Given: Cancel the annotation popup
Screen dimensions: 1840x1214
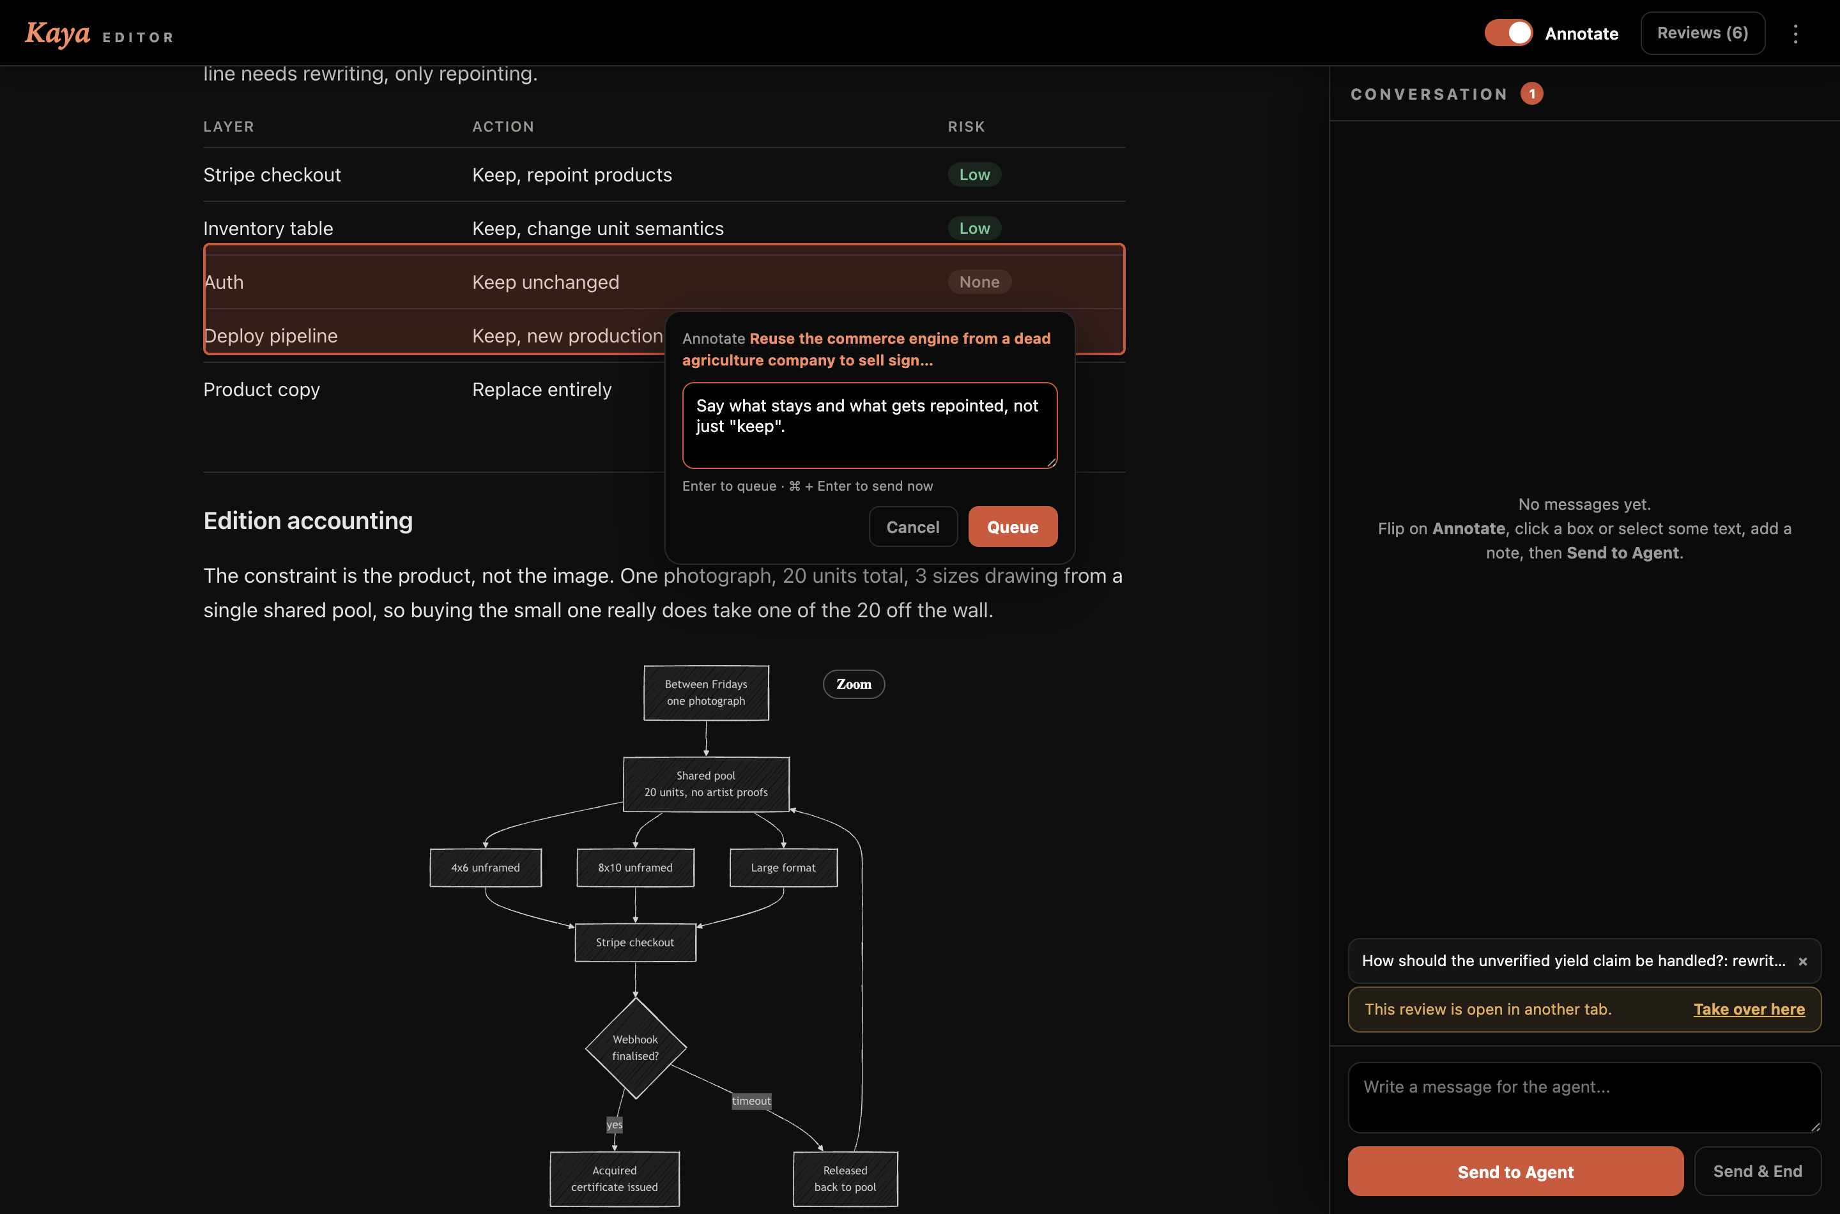Looking at the screenshot, I should pyautogui.click(x=912, y=526).
